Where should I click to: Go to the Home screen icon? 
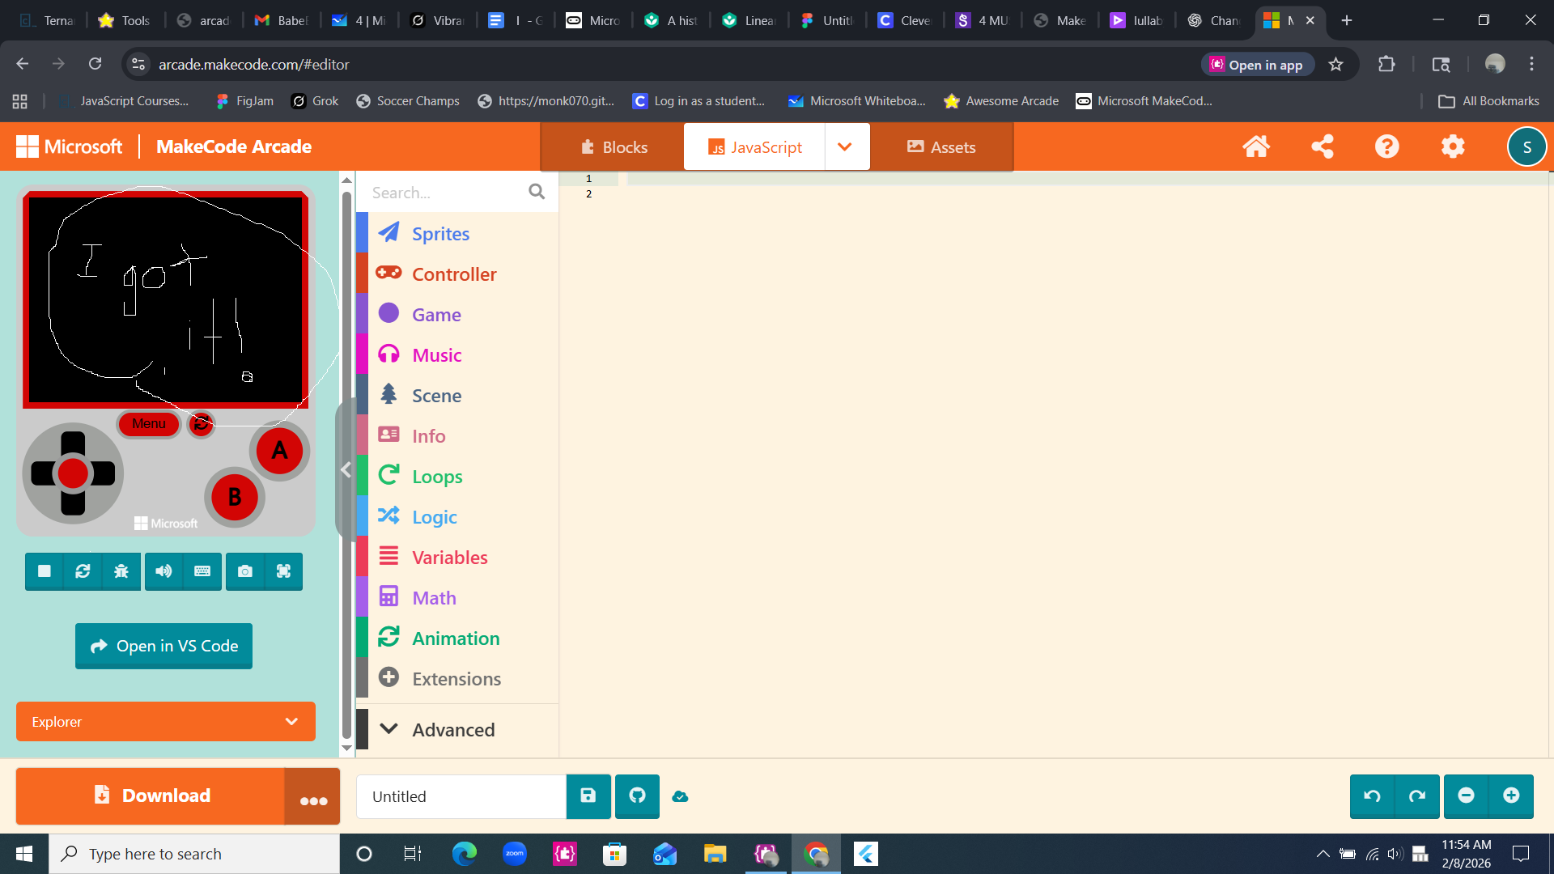(x=1256, y=146)
